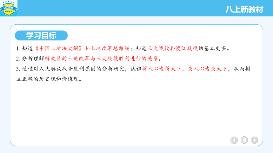Image resolution: width=273 pixels, height=153 pixels.
Task: Click the number 2. of second objective
Action: click(18, 59)
